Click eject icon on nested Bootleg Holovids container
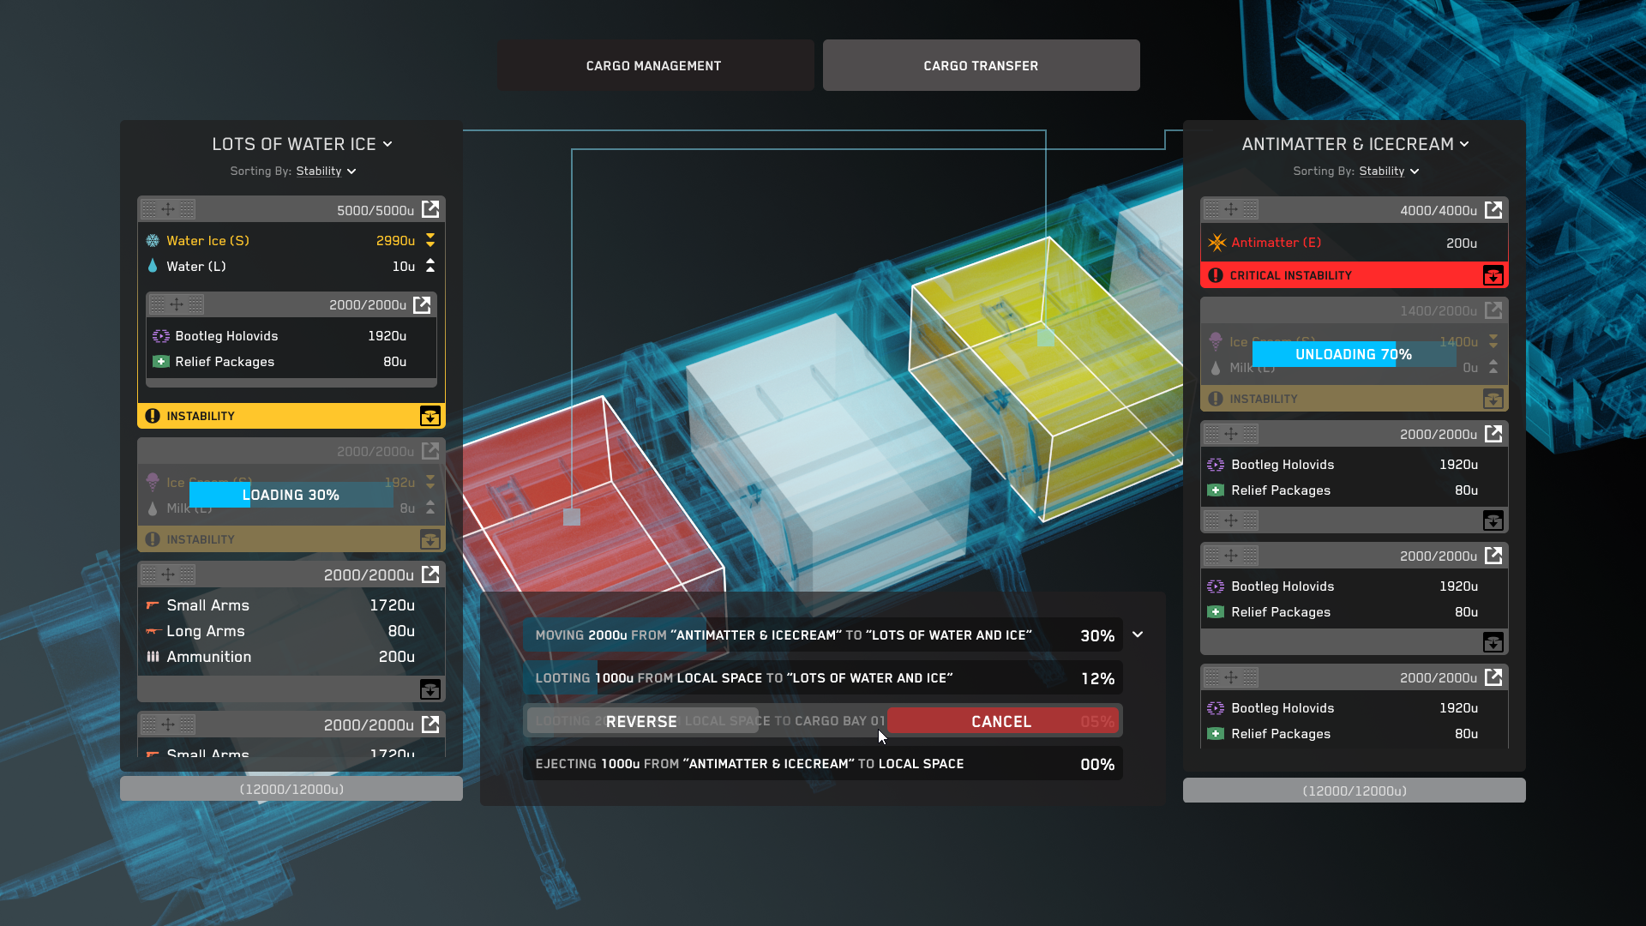This screenshot has height=926, width=1646. pos(422,304)
